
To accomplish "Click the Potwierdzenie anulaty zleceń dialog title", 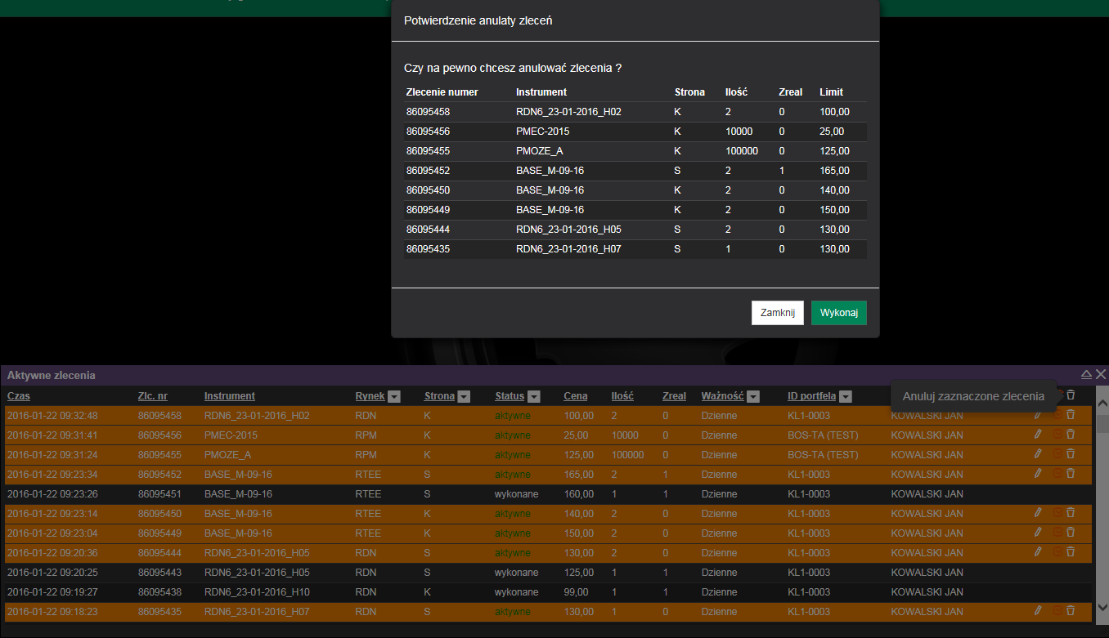I will pos(478,20).
